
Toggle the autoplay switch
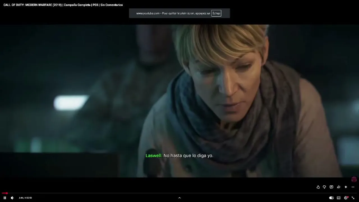[x=332, y=198]
